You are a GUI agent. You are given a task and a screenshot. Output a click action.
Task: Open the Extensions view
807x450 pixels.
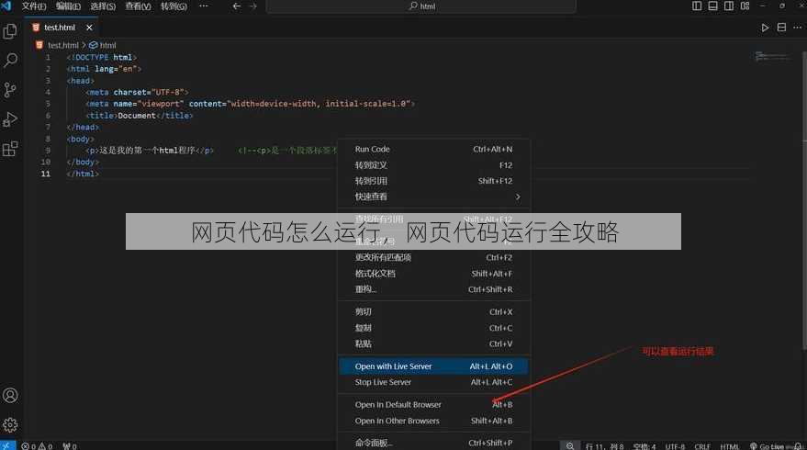pyautogui.click(x=10, y=149)
